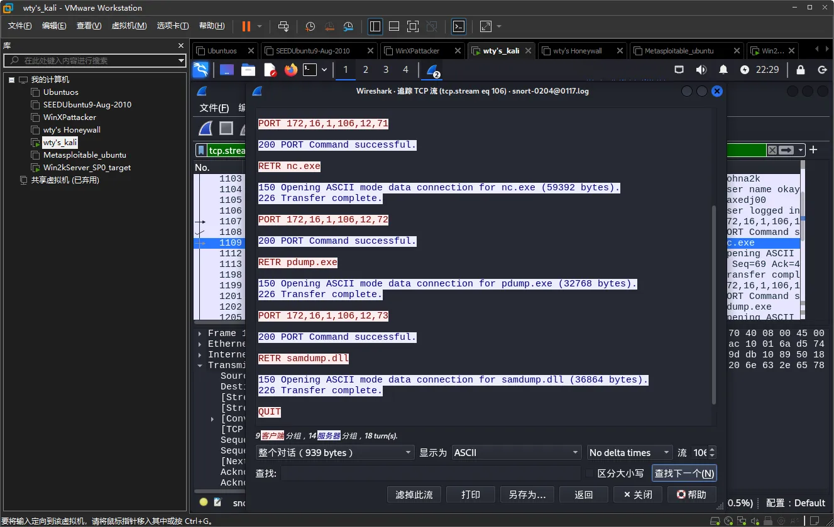Click the 帮助 help button
This screenshot has height=527, width=834.
point(691,494)
